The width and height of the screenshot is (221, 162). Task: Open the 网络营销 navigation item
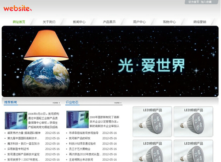pyautogui.click(x=200, y=22)
